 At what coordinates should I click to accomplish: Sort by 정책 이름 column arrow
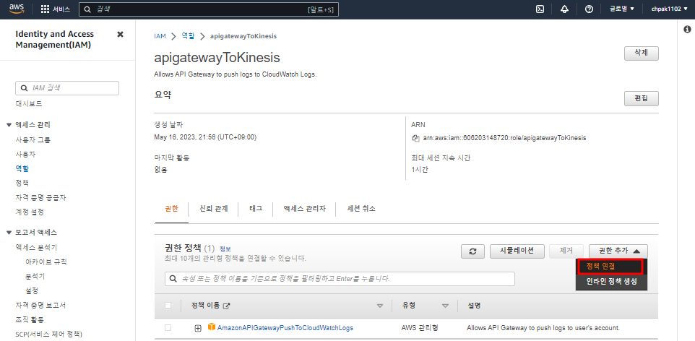[x=380, y=306]
